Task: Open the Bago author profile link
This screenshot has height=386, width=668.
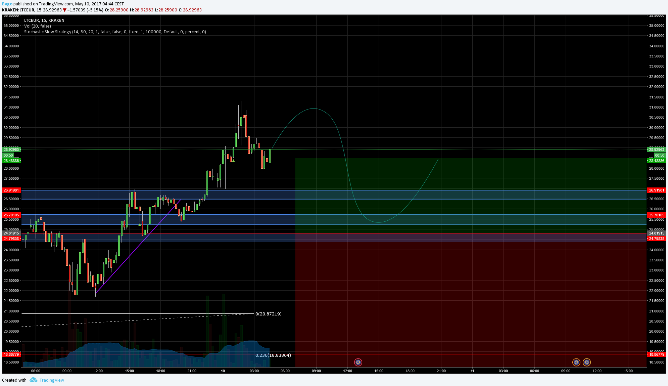Action: coord(7,4)
